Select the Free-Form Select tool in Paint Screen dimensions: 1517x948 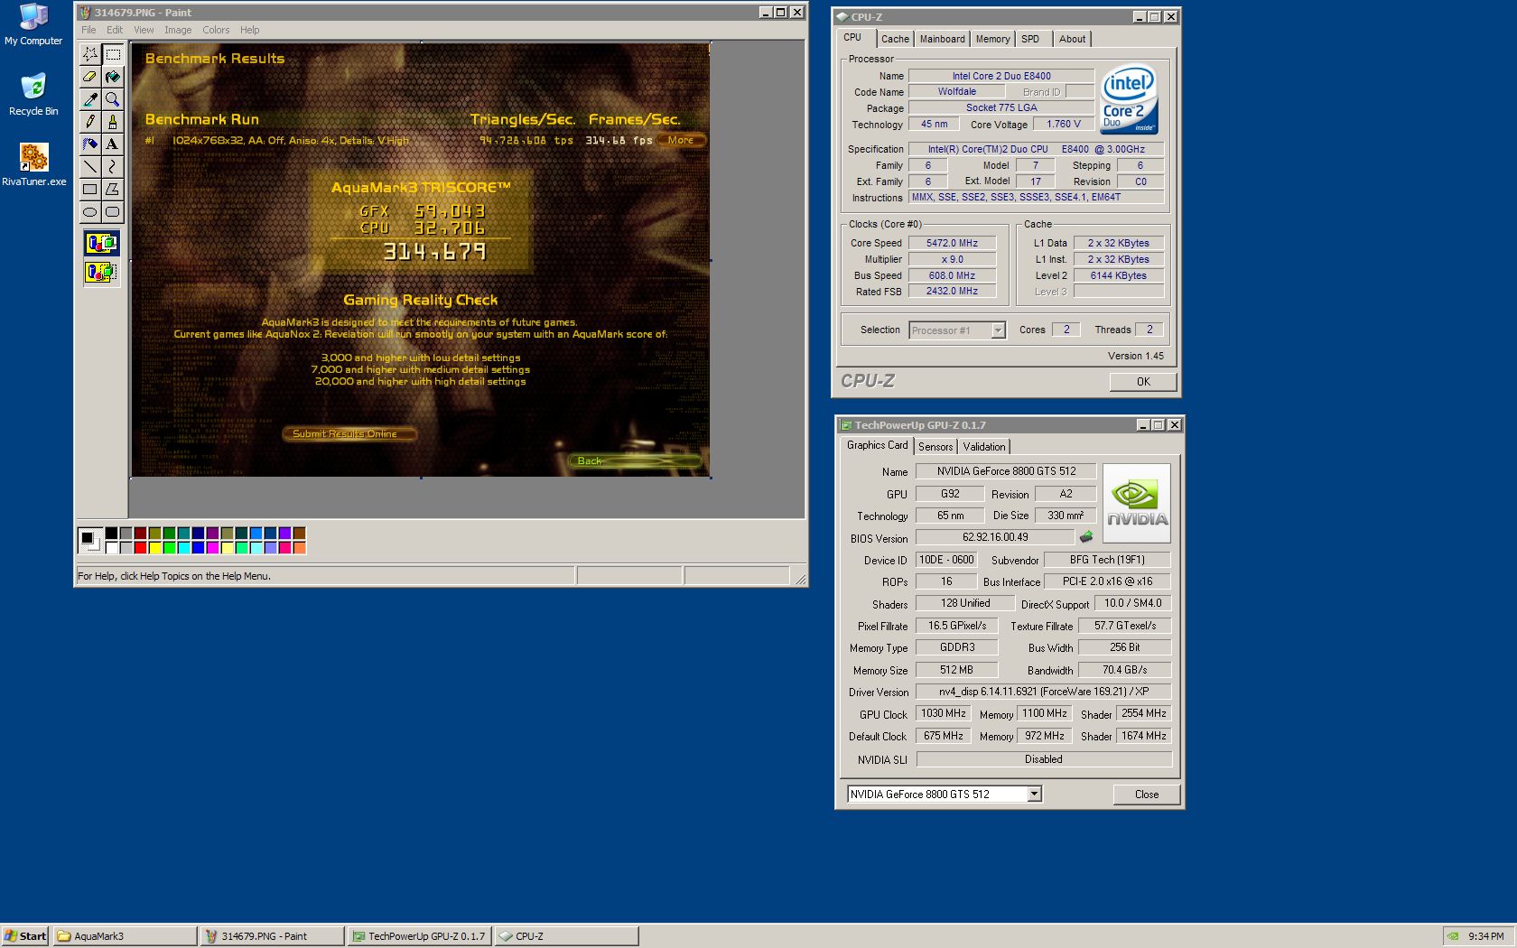tap(90, 54)
